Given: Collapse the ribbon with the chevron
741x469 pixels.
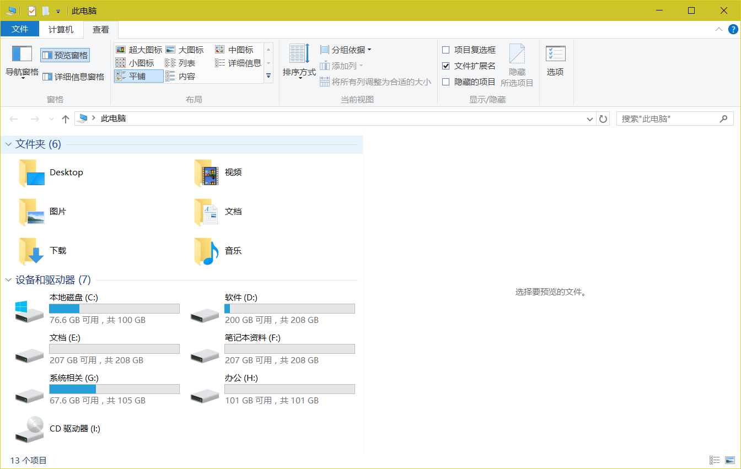Looking at the screenshot, I should tap(718, 29).
